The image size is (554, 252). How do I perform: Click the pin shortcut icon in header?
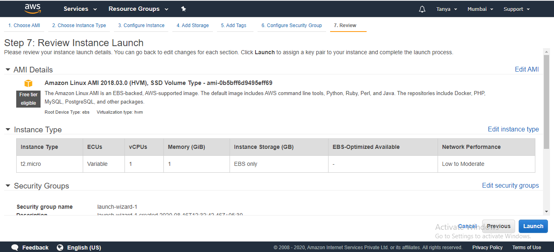point(183,9)
